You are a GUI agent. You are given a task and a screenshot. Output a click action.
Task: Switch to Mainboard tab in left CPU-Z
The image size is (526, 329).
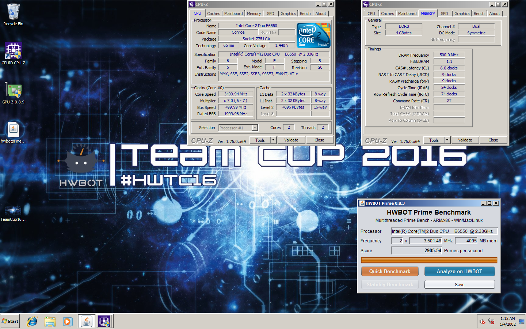[x=233, y=14]
